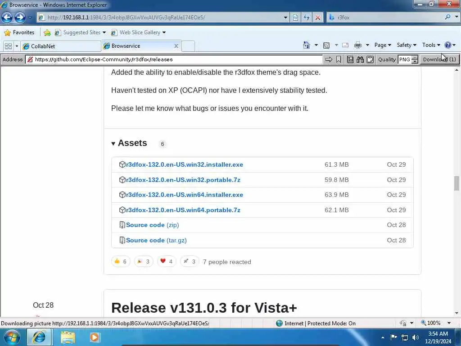Screen dimensions: 461x346
Task: Open the Home dropdown arrow
Action: click(x=316, y=45)
